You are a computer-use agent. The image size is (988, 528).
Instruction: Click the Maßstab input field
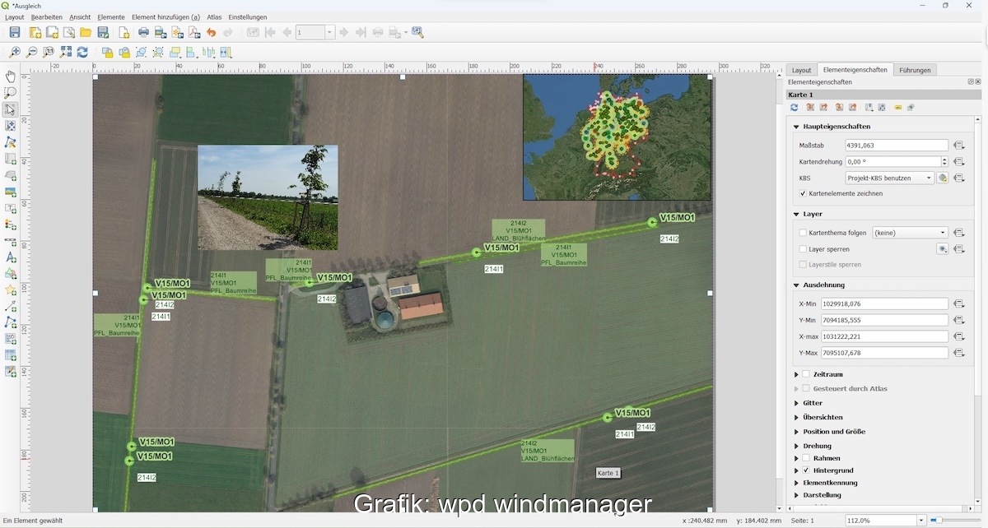pyautogui.click(x=896, y=145)
